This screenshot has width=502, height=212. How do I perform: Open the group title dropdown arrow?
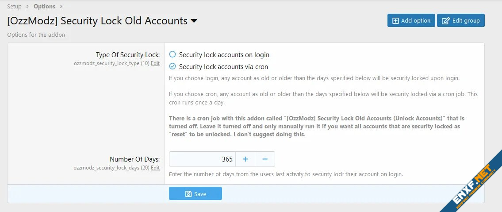(x=194, y=21)
